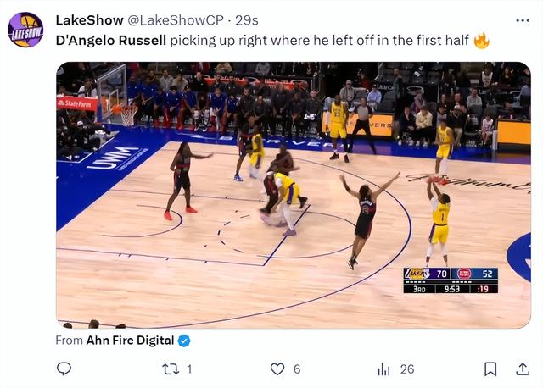Open Ahn Fire Digital source link
The height and width of the screenshot is (388, 543).
click(130, 341)
